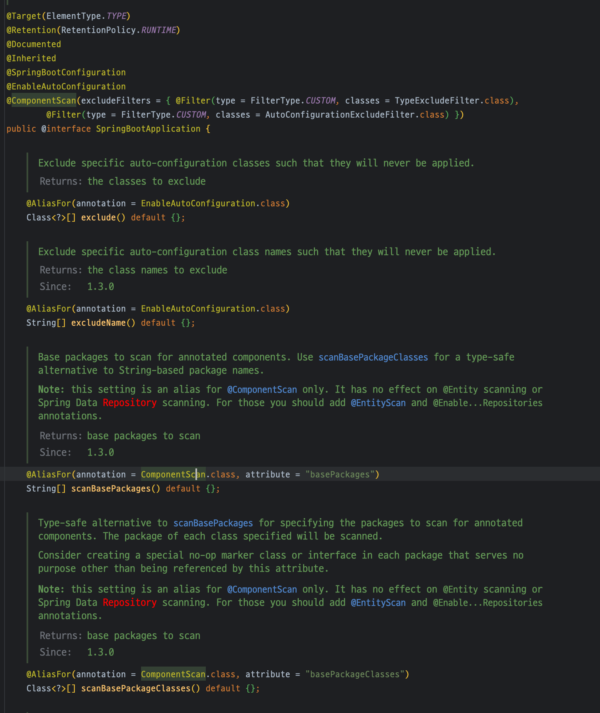Select the @SpringBootConfiguration annotation

(x=66, y=73)
